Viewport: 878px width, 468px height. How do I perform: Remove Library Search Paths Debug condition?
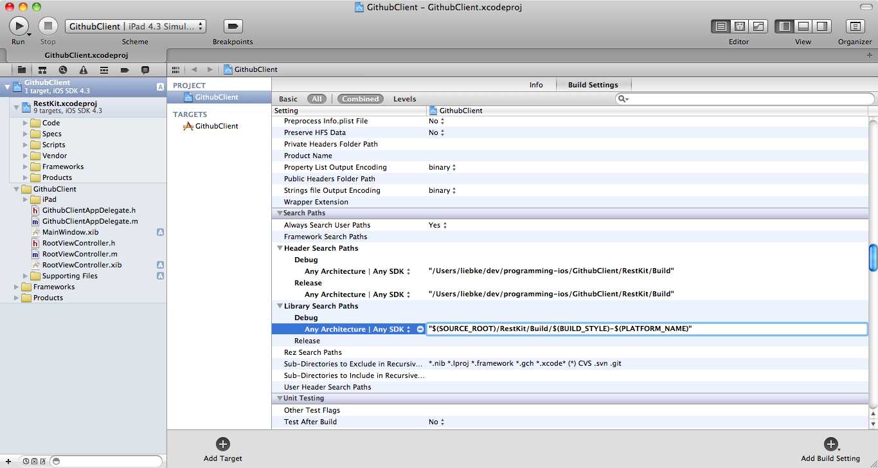click(420, 329)
